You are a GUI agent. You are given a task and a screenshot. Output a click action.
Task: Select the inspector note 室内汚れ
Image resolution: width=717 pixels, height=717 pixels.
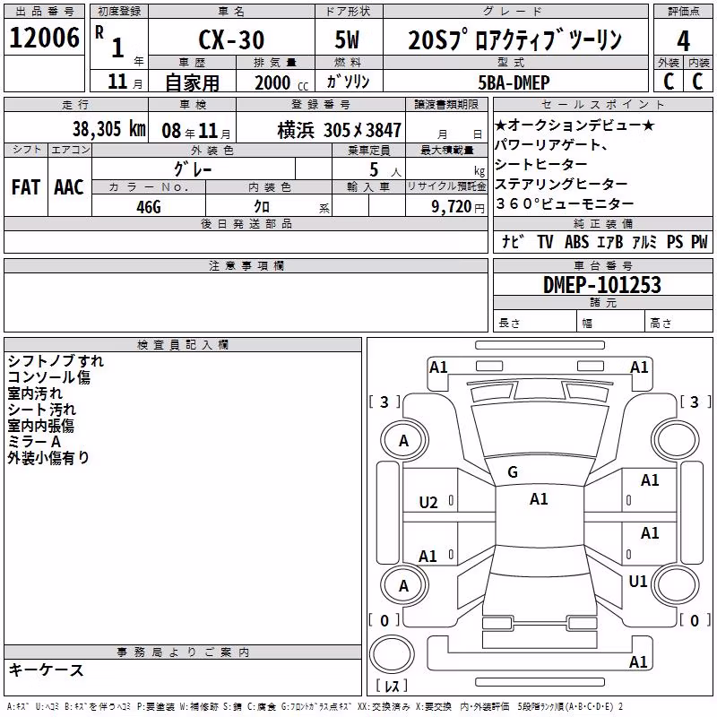(x=35, y=393)
